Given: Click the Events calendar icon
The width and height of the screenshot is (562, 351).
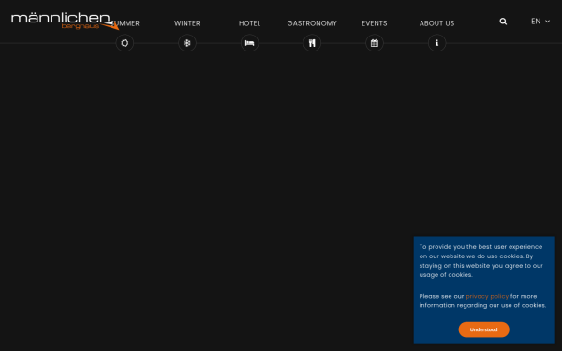Looking at the screenshot, I should (374, 43).
